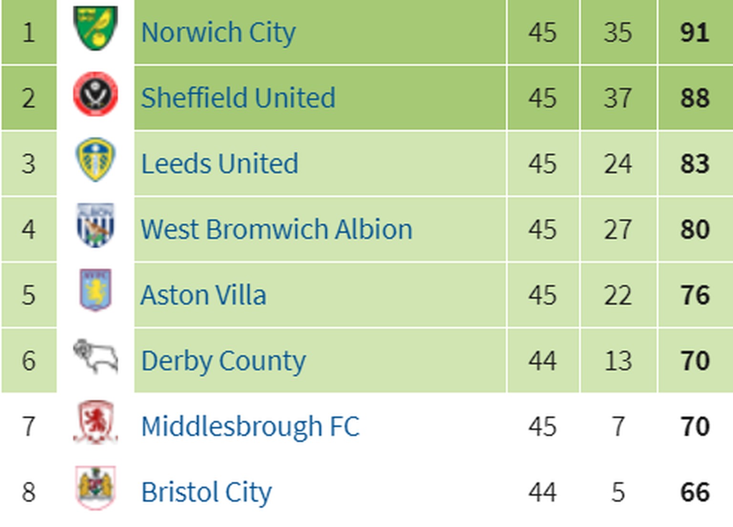Select the Middlesbrough FC link
Image resolution: width=733 pixels, height=527 pixels.
click(250, 426)
